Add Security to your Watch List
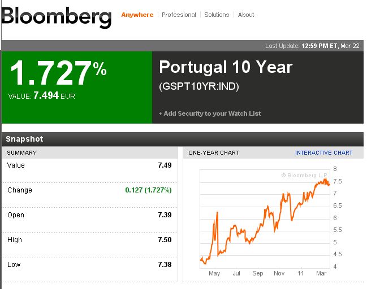 click(210, 113)
